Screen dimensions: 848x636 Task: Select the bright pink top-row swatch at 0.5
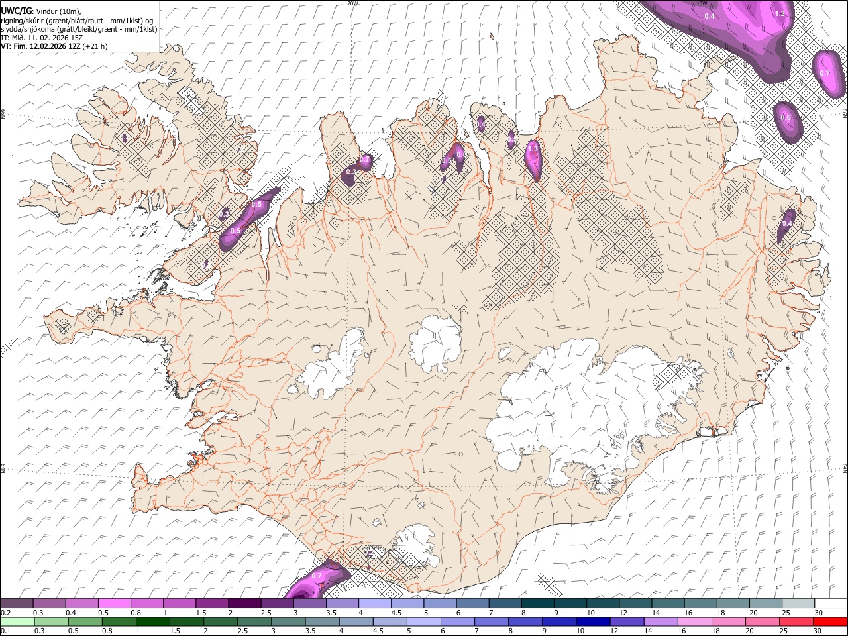pos(115,603)
